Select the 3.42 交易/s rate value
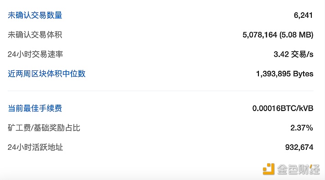 click(294, 54)
